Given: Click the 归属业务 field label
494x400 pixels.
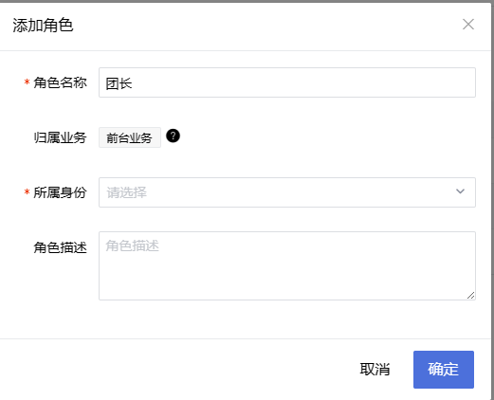Looking at the screenshot, I should click(x=60, y=137).
